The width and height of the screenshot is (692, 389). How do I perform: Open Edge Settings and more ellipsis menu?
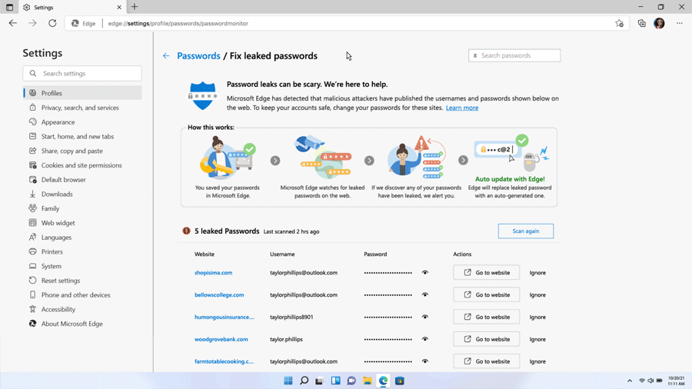pos(679,23)
